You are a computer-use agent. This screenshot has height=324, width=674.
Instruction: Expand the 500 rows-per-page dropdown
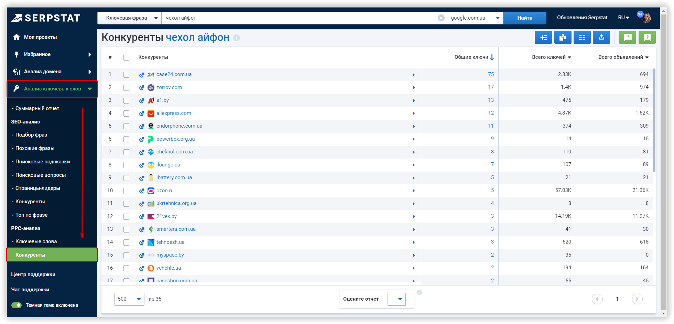click(129, 299)
